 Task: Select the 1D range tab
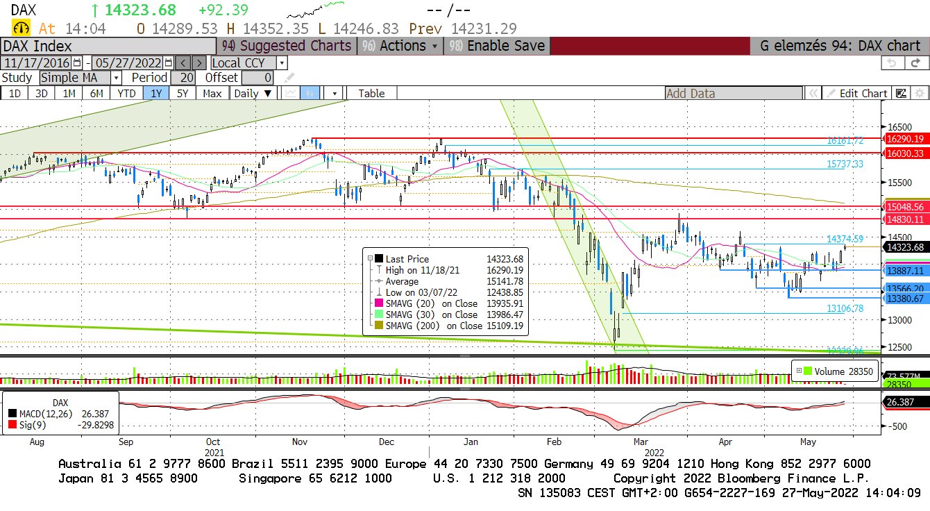point(14,93)
